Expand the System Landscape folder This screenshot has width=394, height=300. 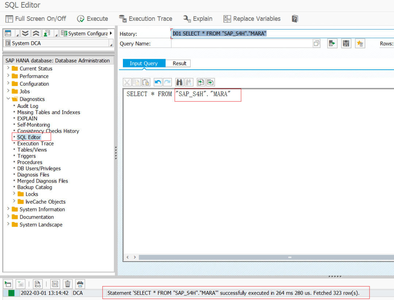click(8, 224)
